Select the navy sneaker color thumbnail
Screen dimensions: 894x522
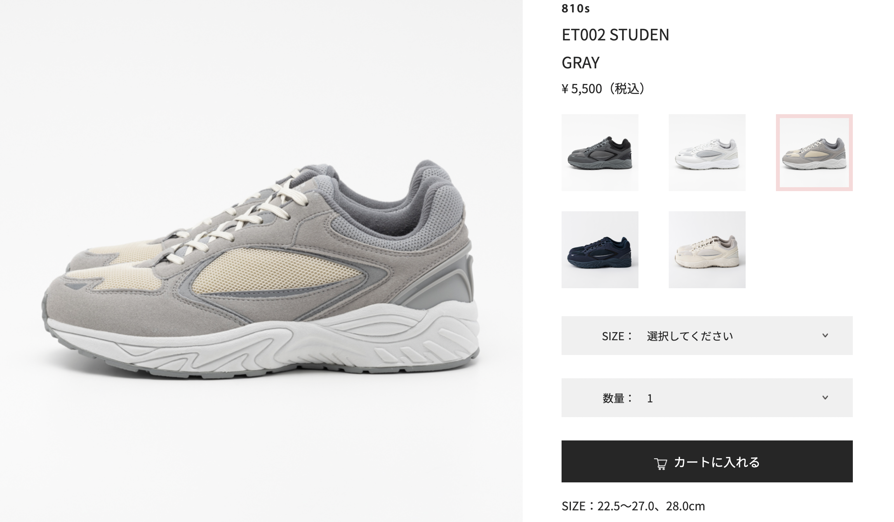click(600, 250)
